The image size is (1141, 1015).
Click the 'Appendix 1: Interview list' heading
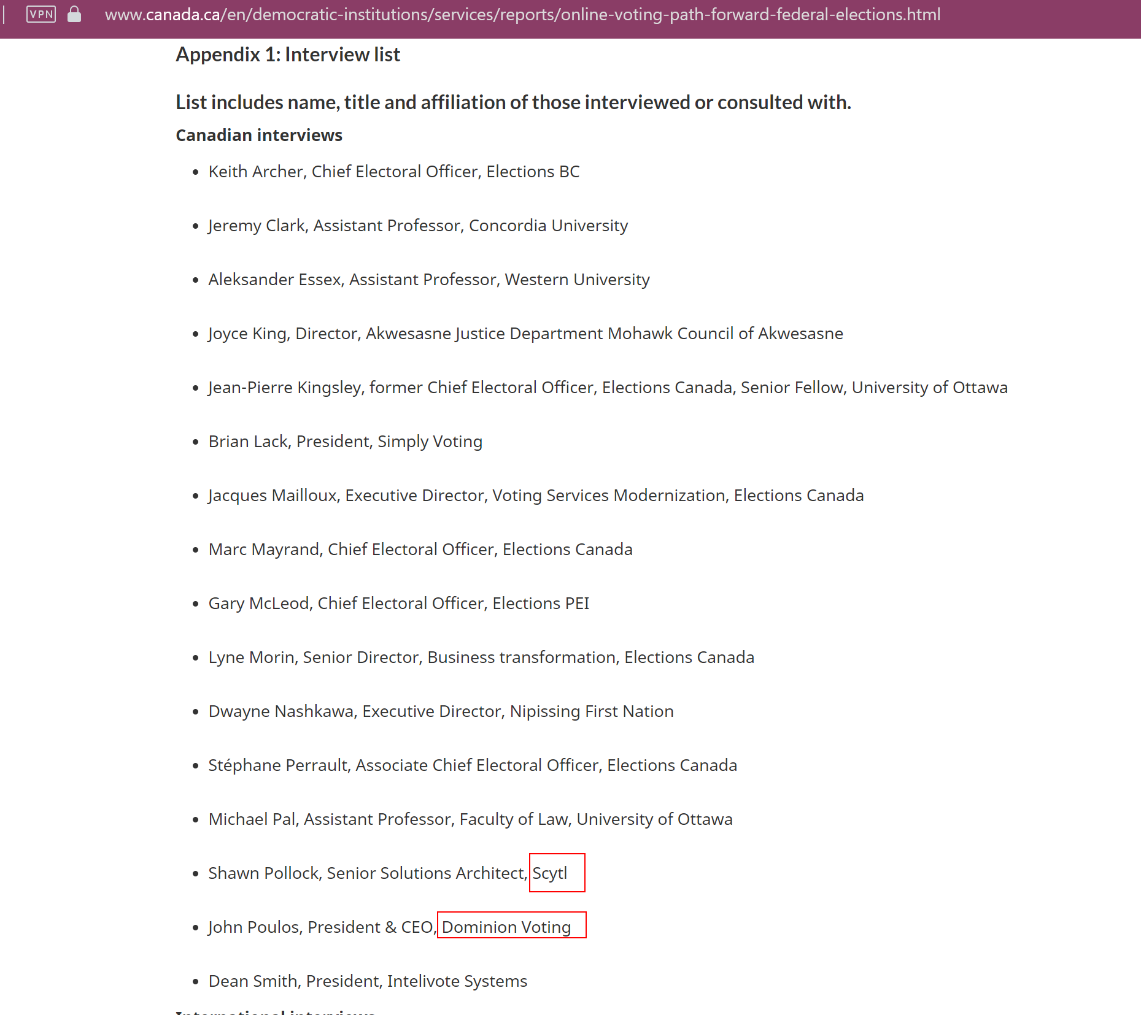(288, 55)
